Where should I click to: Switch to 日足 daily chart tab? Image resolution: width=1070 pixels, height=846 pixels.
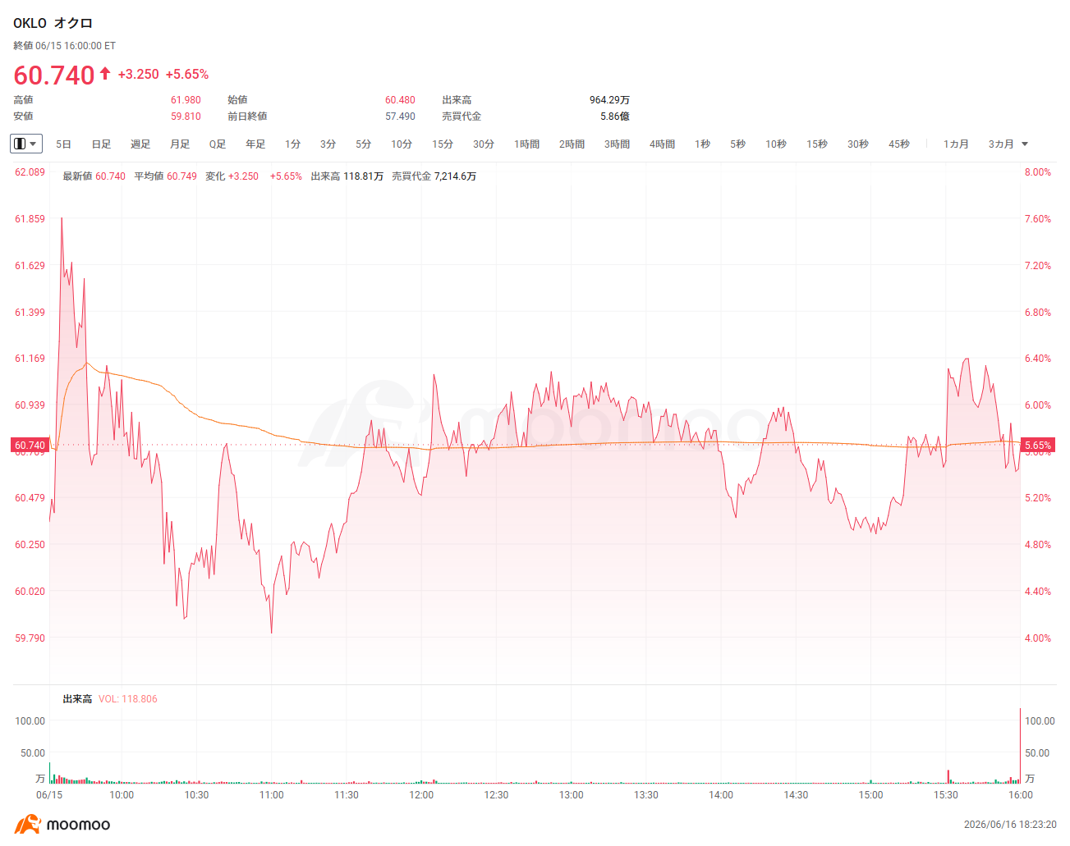[x=101, y=144]
